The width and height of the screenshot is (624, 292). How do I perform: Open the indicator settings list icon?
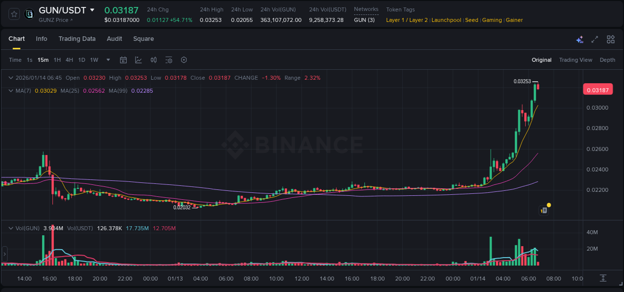169,60
